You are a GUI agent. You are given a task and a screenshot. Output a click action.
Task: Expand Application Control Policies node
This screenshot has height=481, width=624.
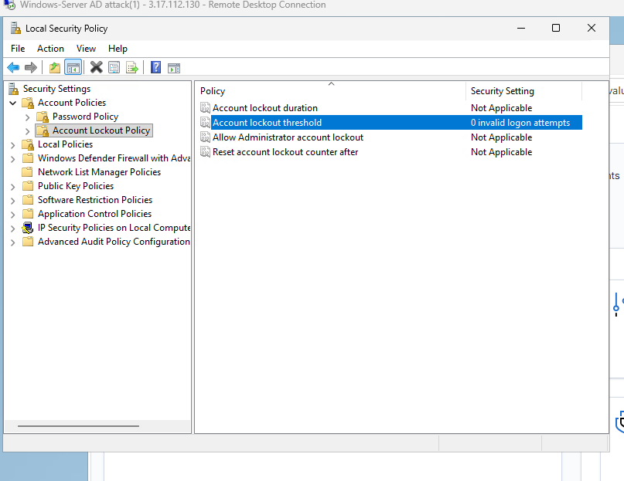click(12, 215)
